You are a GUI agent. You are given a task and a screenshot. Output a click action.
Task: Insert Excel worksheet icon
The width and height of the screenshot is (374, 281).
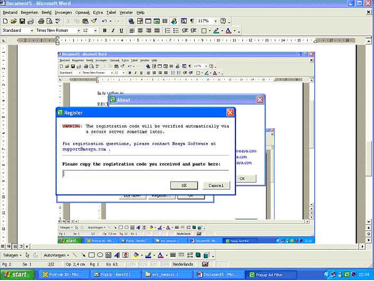[156, 21]
